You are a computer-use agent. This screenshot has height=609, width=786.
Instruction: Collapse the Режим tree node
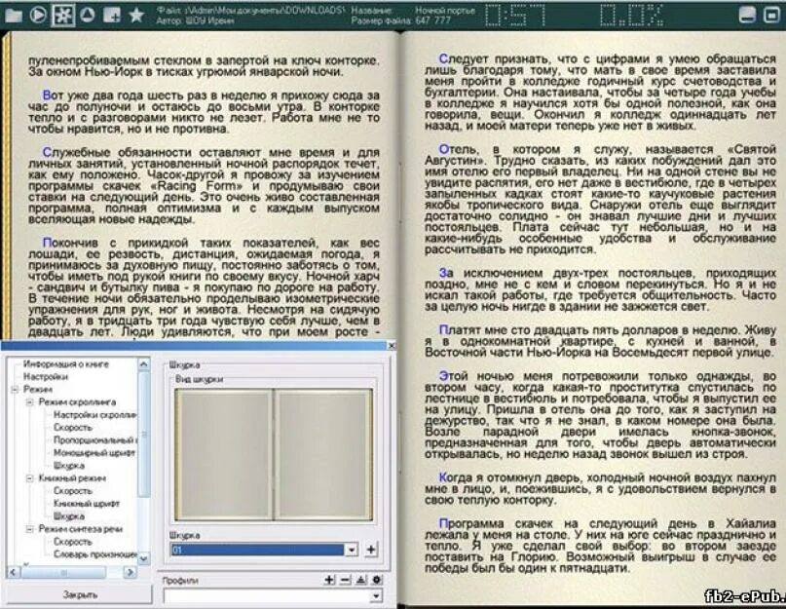(x=15, y=390)
